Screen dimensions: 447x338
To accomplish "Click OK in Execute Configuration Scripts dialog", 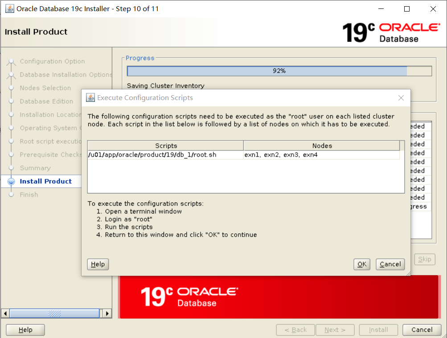I will coord(362,264).
